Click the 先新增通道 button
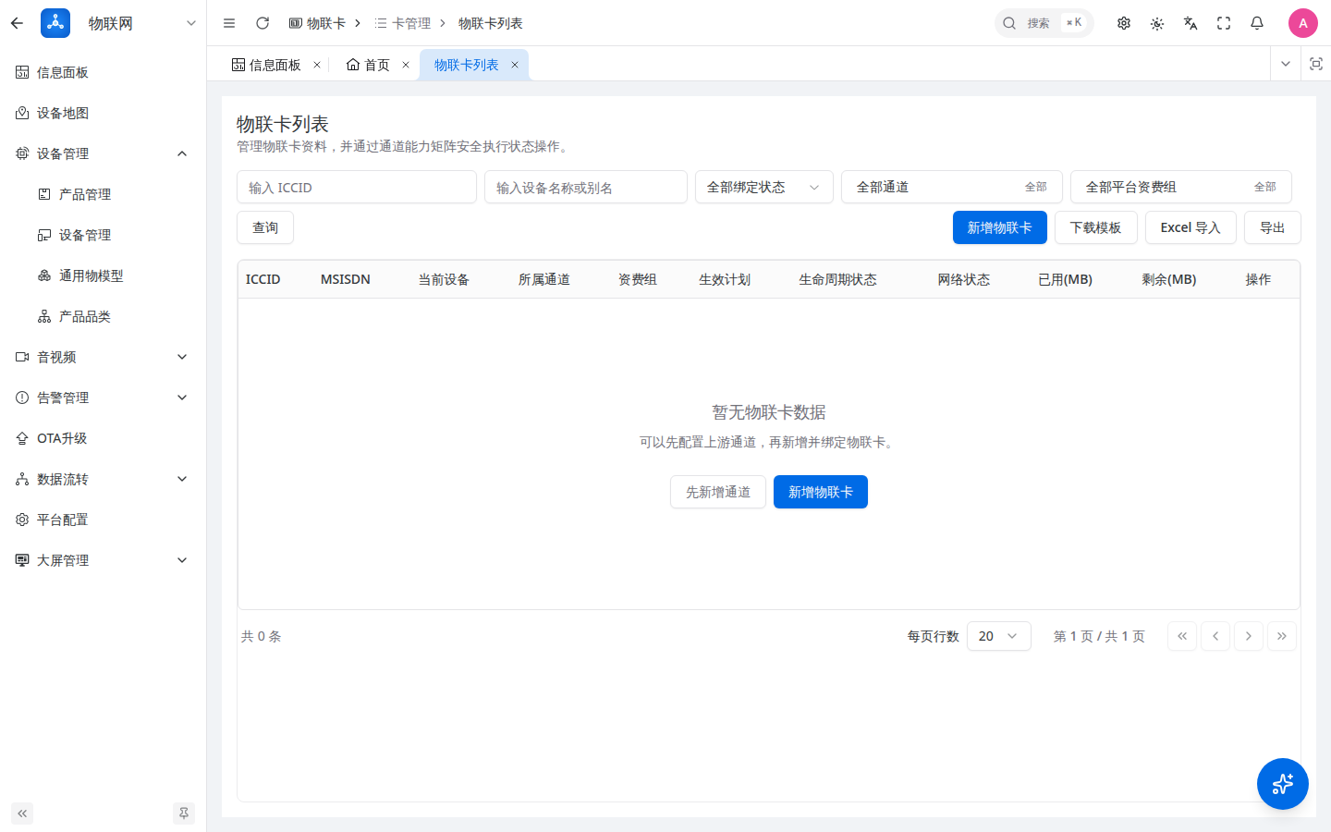 [x=718, y=492]
